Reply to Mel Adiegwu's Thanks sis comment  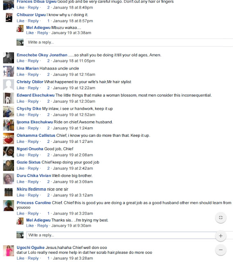pyautogui.click(x=43, y=226)
